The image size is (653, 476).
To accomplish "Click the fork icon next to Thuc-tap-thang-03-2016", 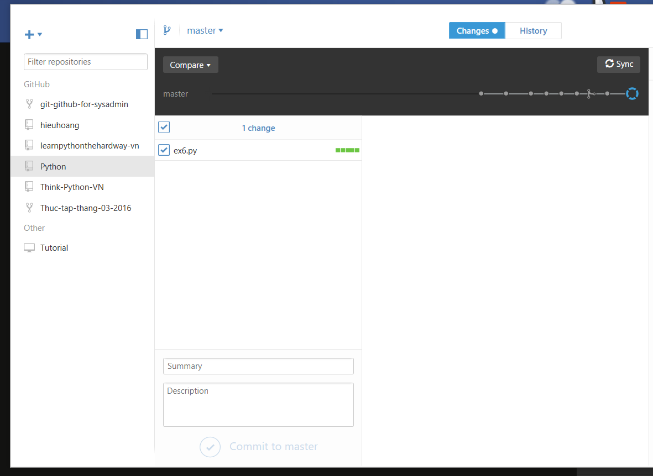I will coord(29,207).
